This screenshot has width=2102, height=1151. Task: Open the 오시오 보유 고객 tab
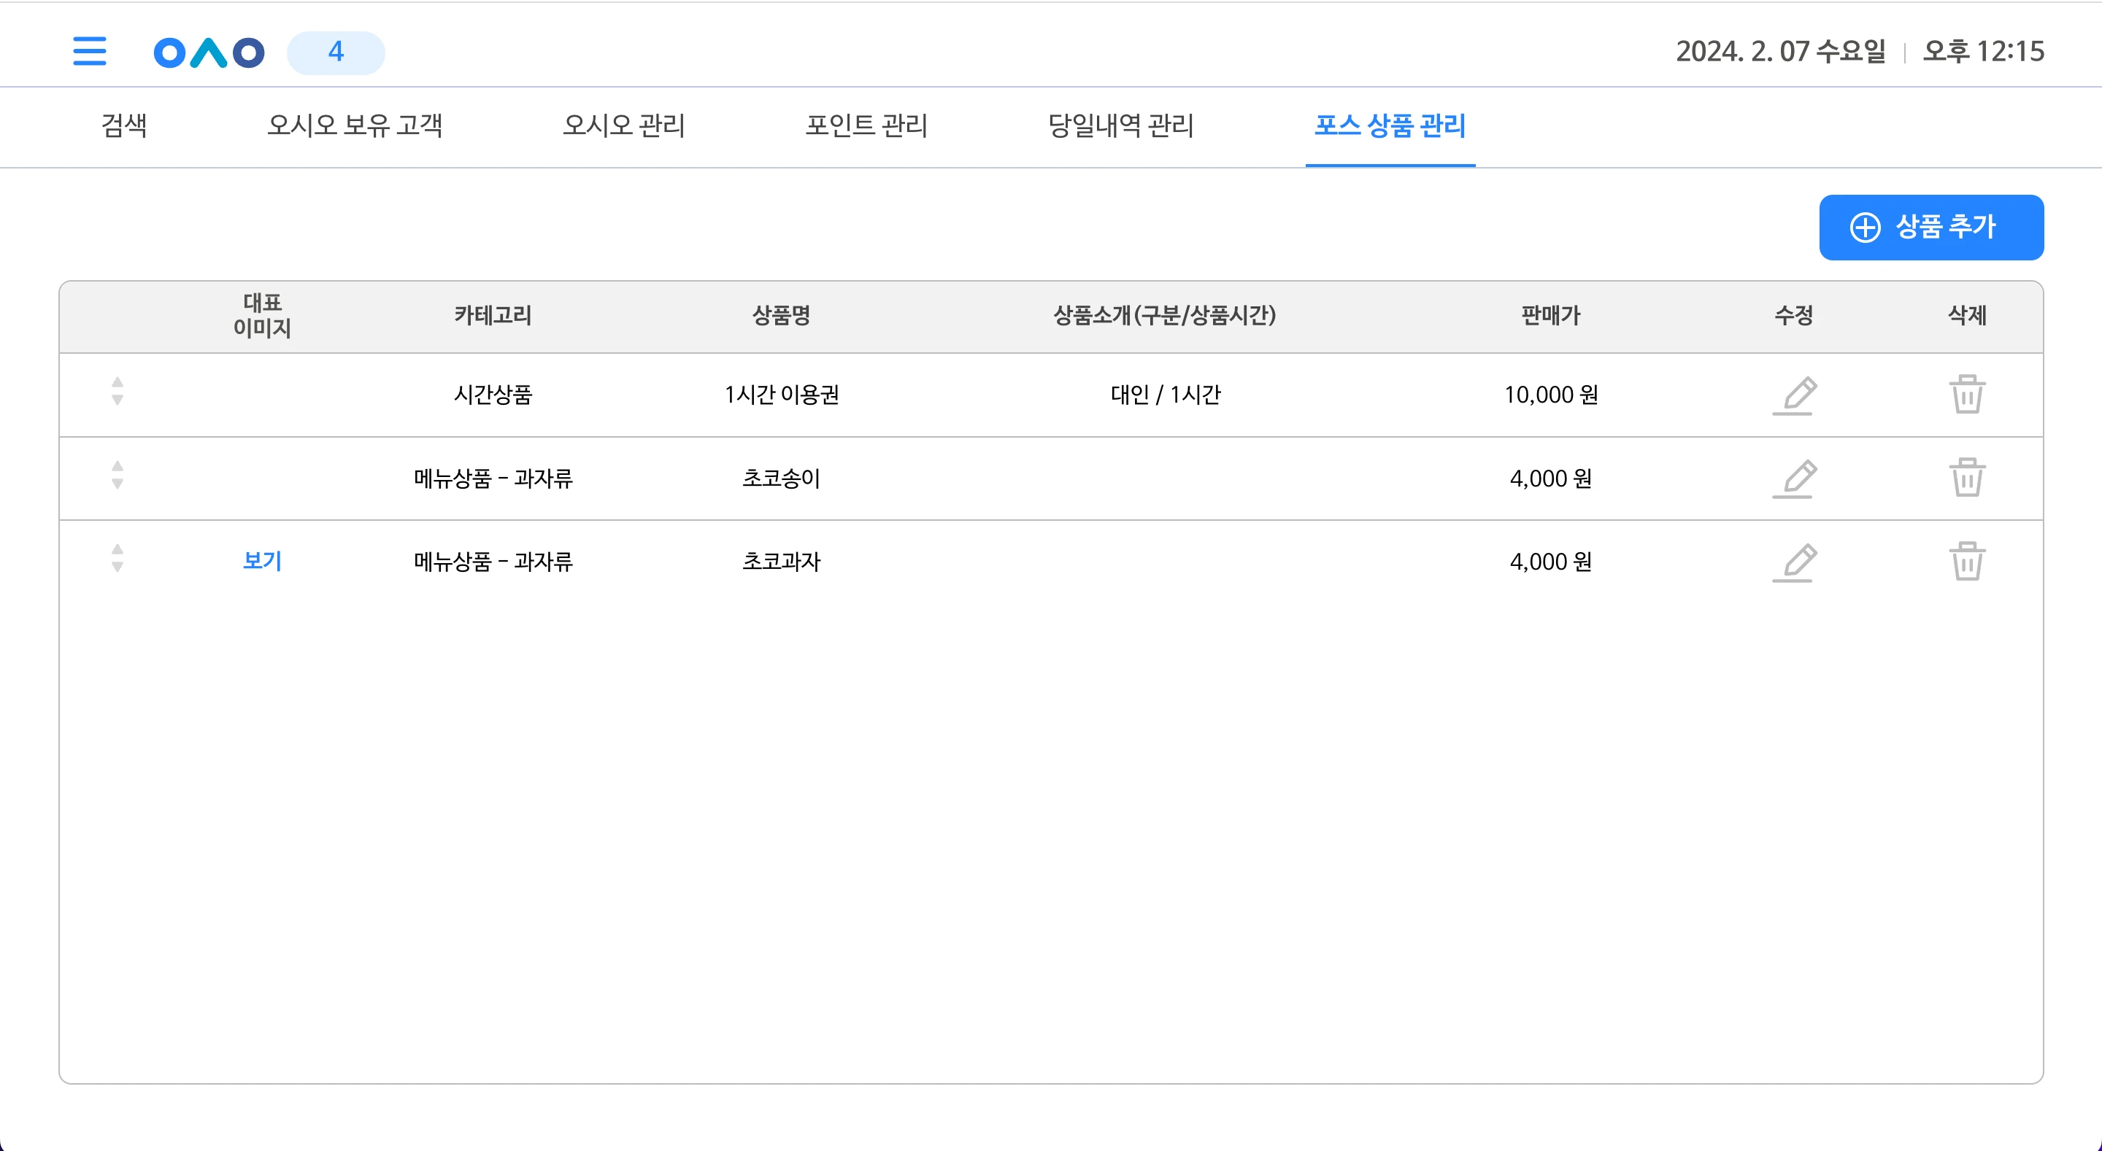click(x=355, y=125)
